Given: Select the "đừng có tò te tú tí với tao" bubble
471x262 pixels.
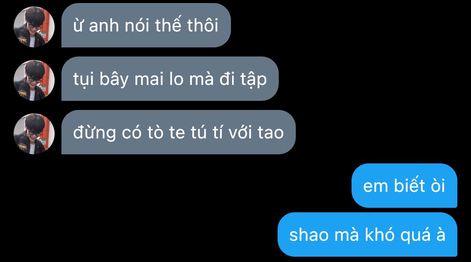Looking at the screenshot, I should (x=178, y=132).
